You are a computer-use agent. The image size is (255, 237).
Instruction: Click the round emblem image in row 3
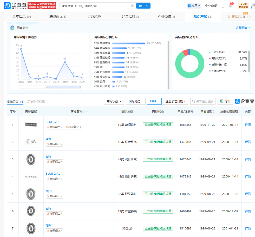(x=31, y=159)
